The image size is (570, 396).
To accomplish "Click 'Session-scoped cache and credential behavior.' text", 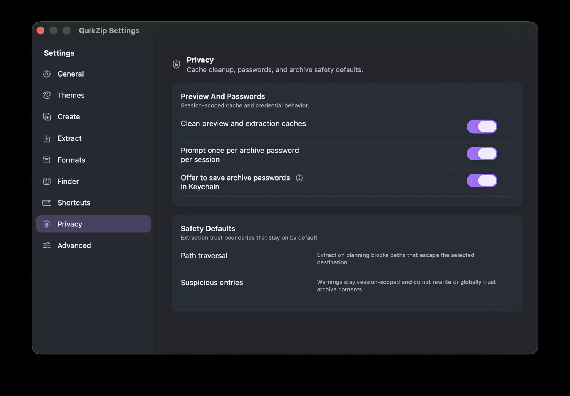I will (x=245, y=105).
